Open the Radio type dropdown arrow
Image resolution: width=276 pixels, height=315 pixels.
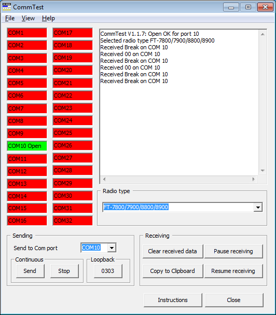pos(258,207)
